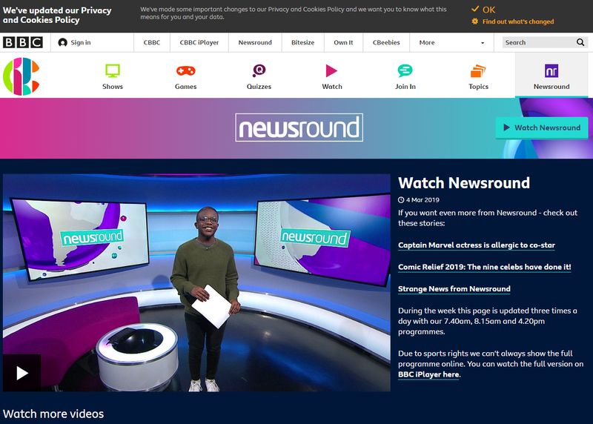Open CBeebies in top navigation

point(386,42)
